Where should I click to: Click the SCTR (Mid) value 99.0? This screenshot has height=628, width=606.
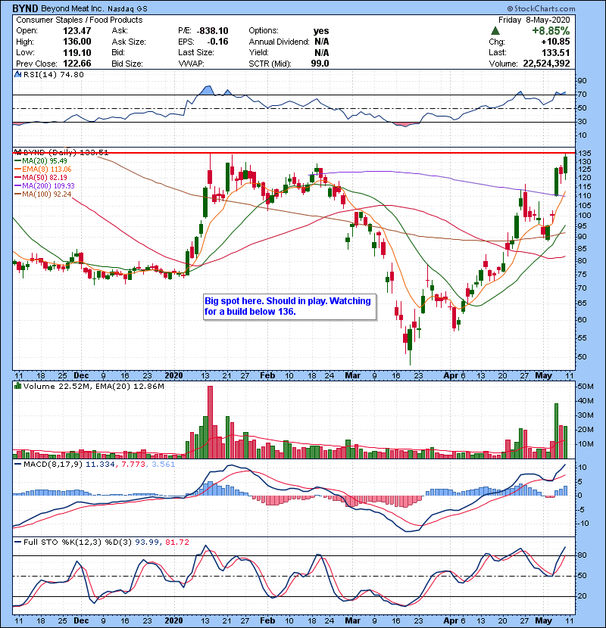pos(320,64)
